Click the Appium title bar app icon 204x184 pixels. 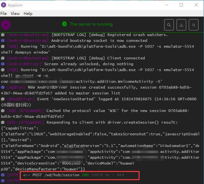pyautogui.click(x=4, y=5)
